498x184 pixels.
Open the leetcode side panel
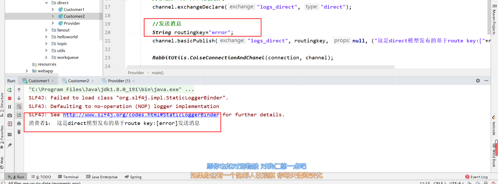[x=494, y=125]
